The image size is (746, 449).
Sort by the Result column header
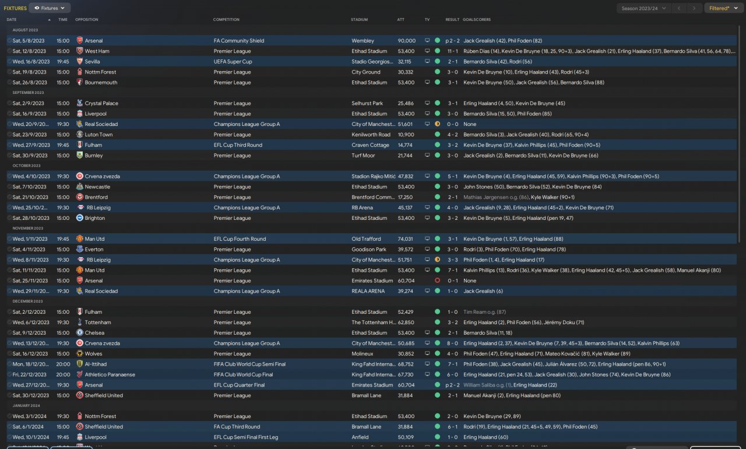(x=452, y=20)
